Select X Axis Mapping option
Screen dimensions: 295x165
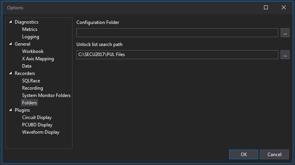(38, 59)
